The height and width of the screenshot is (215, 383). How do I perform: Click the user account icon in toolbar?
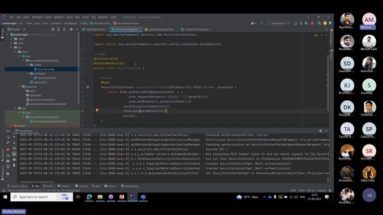[253, 23]
